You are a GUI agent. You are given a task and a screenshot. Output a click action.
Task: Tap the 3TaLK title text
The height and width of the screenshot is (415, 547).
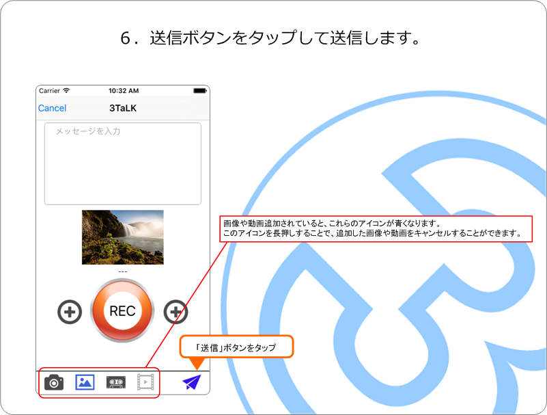[x=123, y=108]
